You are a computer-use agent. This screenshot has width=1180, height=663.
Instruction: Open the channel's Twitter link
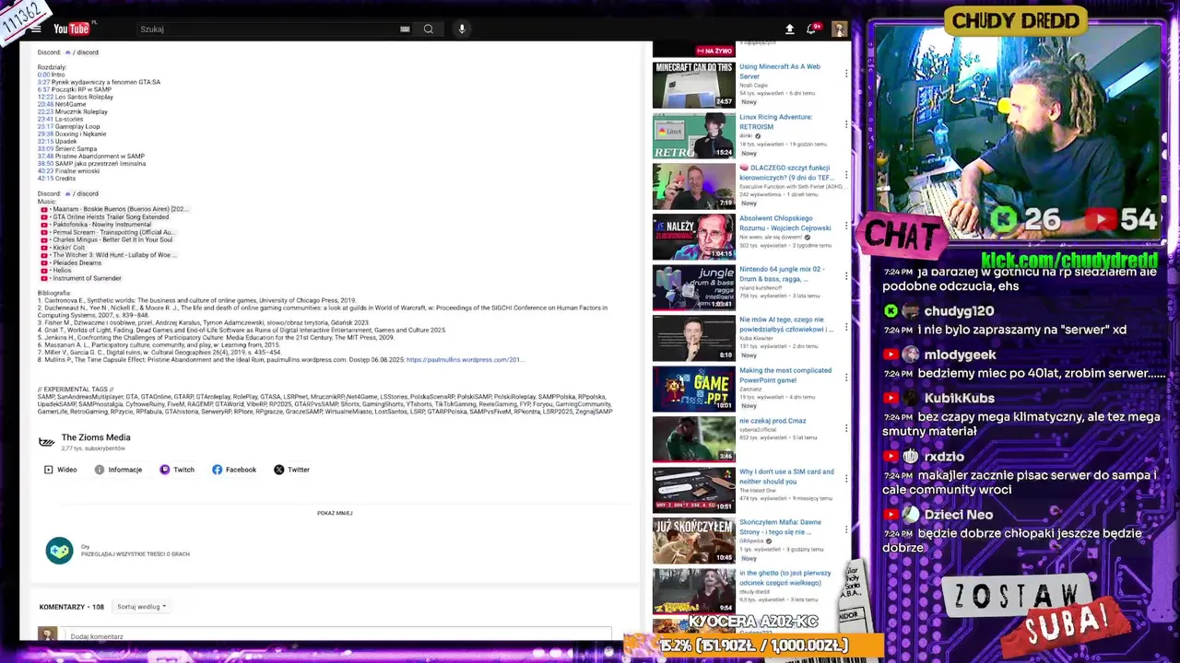(292, 470)
